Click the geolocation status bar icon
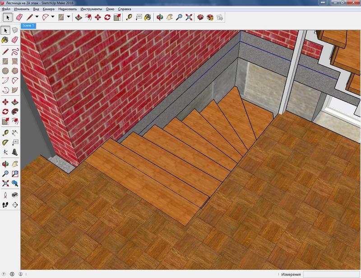The width and height of the screenshot is (361, 278). coord(4,274)
